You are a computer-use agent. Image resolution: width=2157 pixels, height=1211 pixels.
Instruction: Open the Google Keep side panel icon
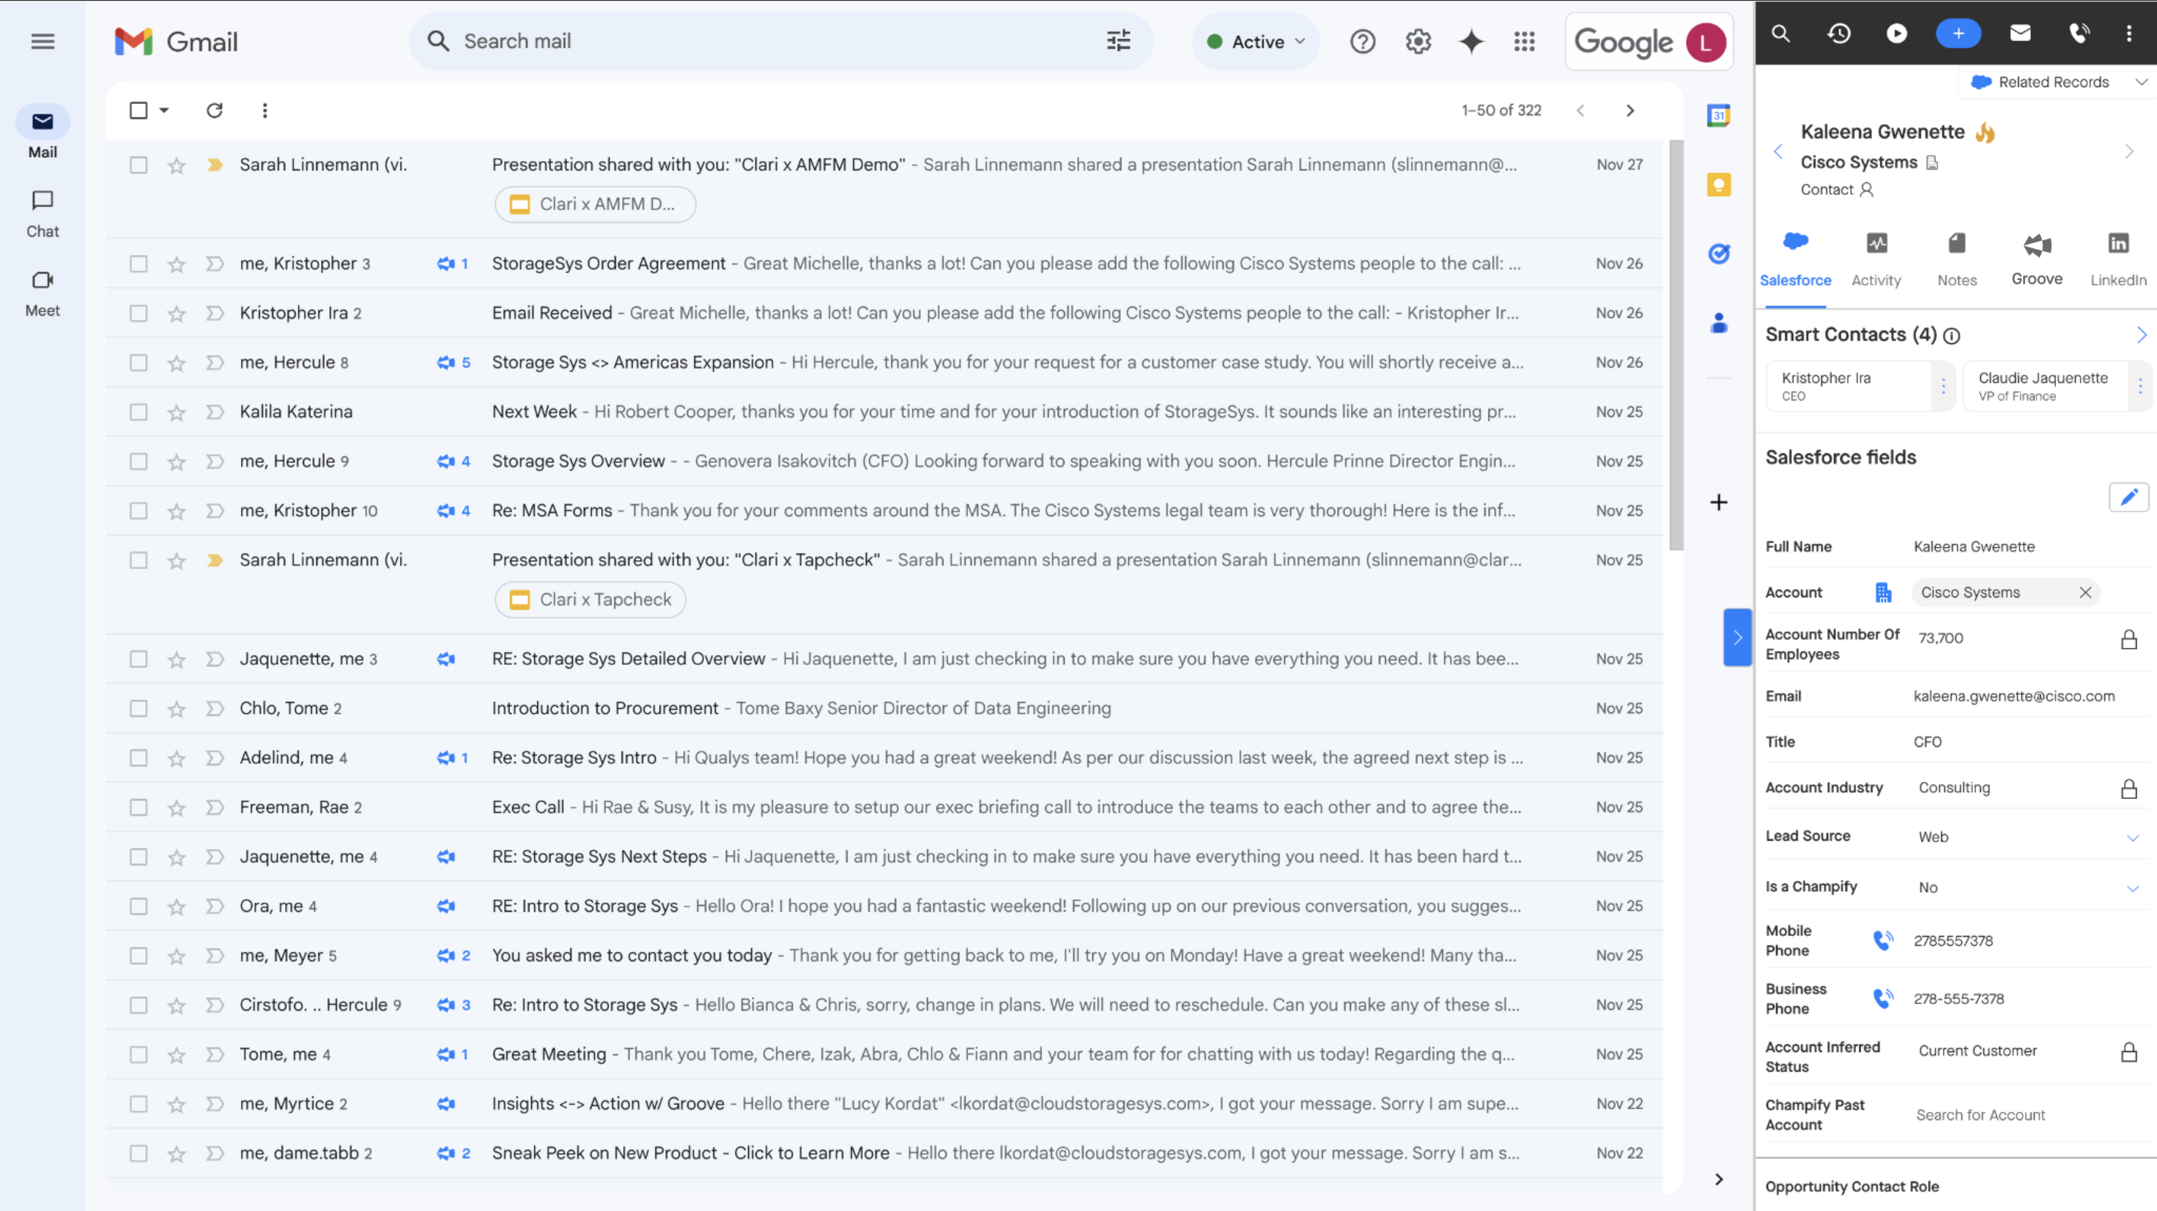click(x=1718, y=184)
